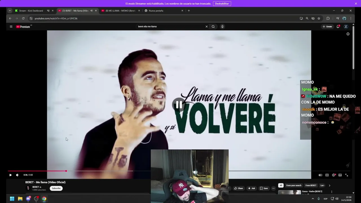Select the 'From your search' chip
Screen dimensions: 361x203
(294, 186)
